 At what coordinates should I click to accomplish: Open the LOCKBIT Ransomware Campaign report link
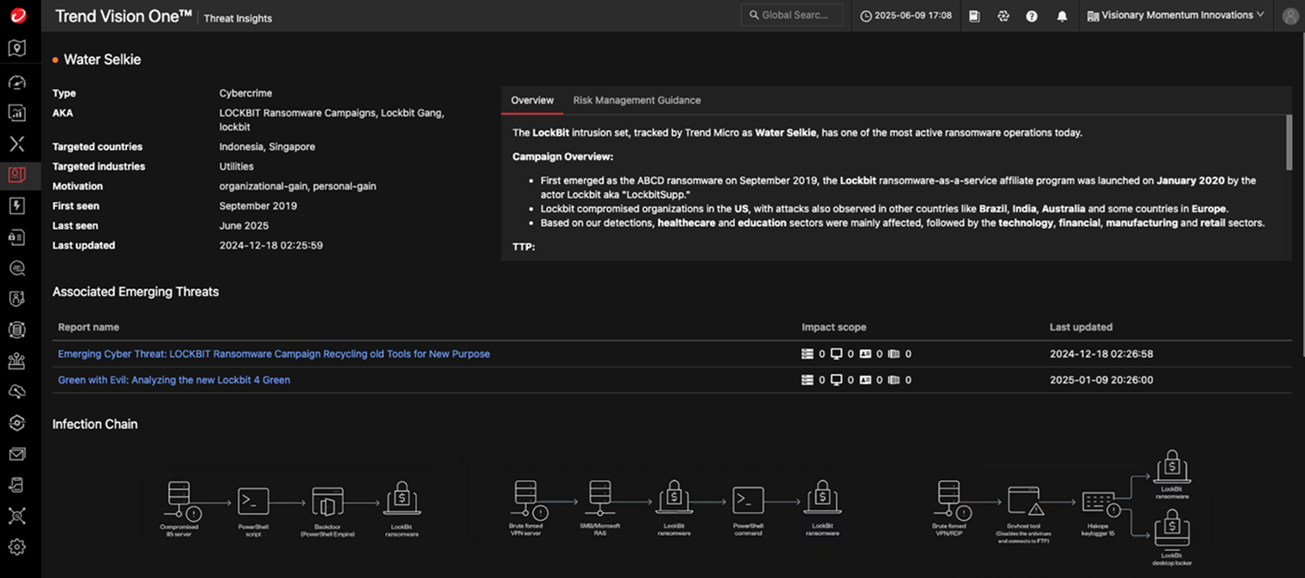tap(274, 354)
